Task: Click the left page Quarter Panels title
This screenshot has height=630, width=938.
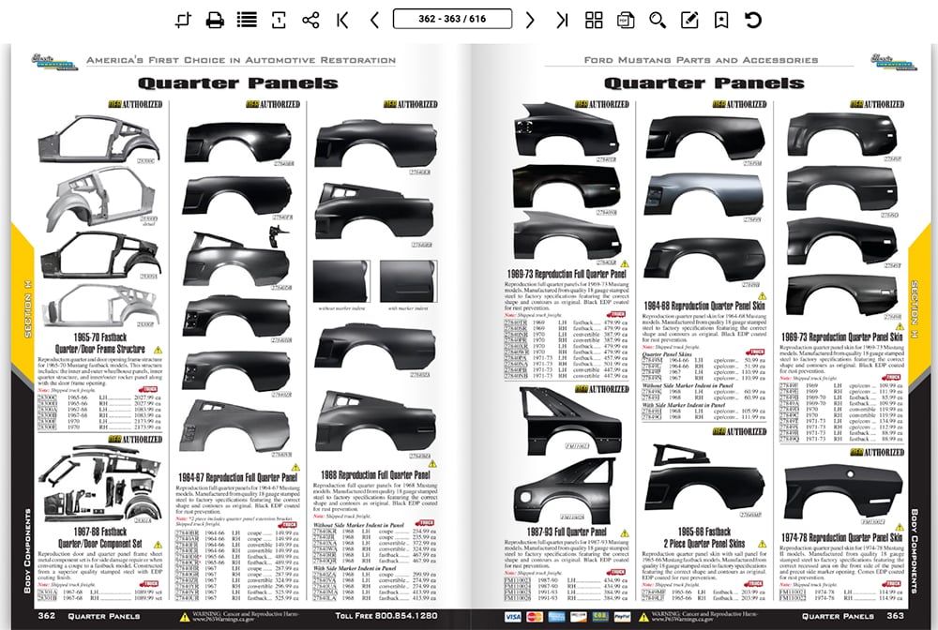Action: pyautogui.click(x=238, y=83)
